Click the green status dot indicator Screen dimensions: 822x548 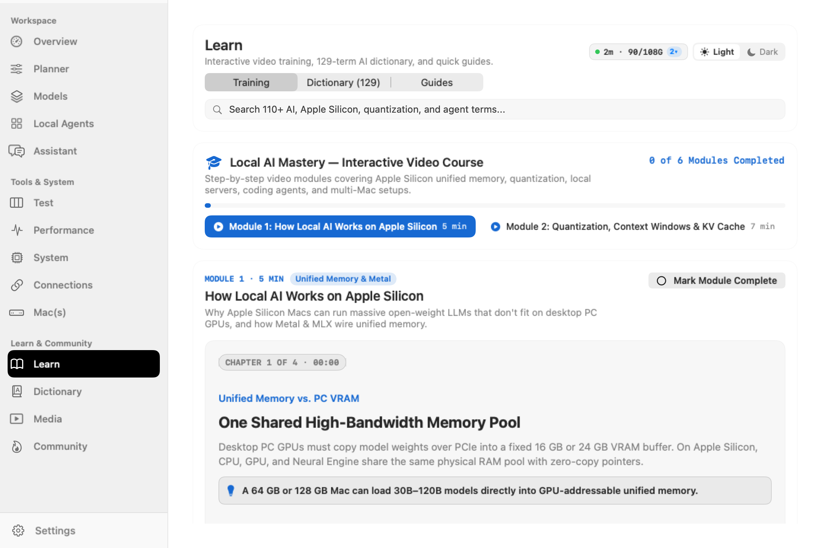(x=597, y=52)
